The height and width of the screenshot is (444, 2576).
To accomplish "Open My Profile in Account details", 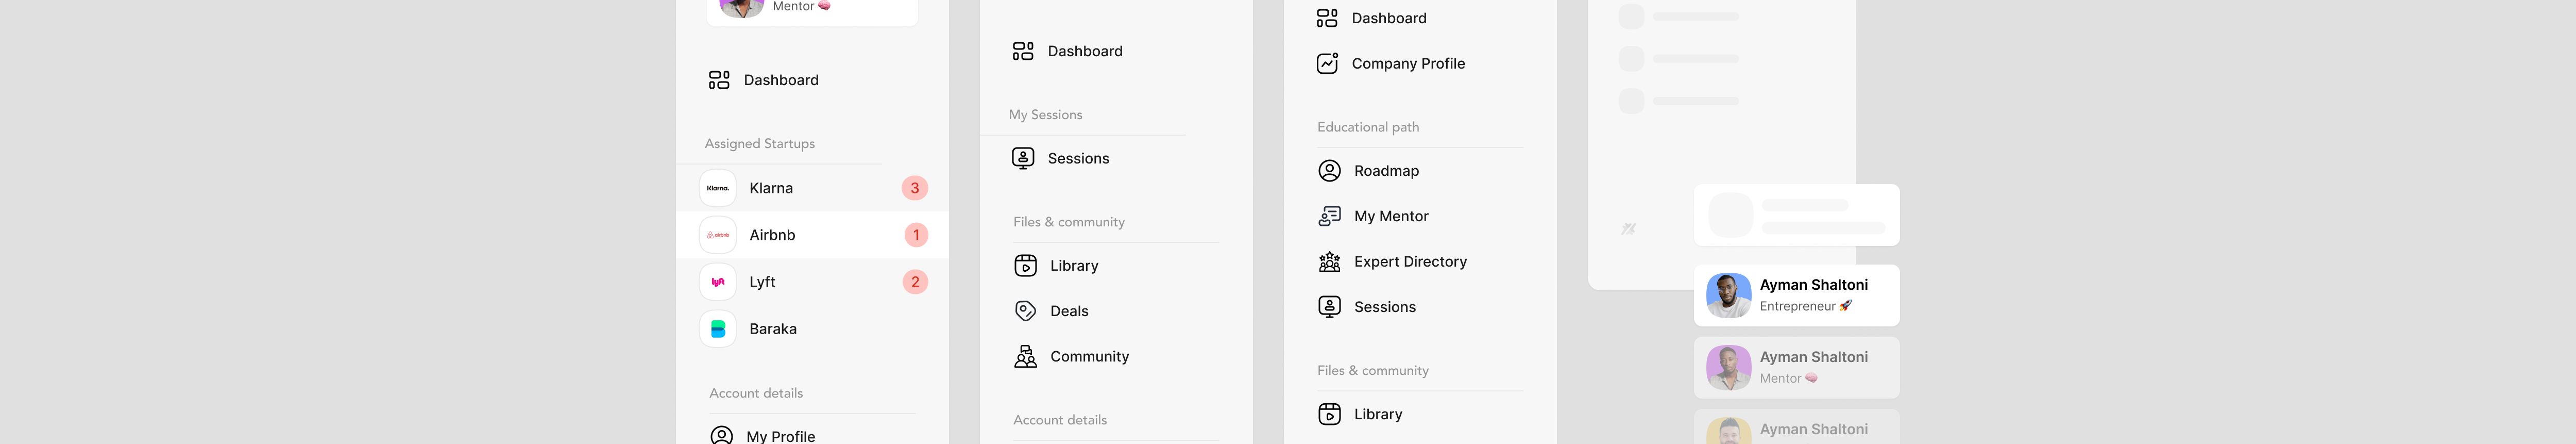I will coord(780,436).
